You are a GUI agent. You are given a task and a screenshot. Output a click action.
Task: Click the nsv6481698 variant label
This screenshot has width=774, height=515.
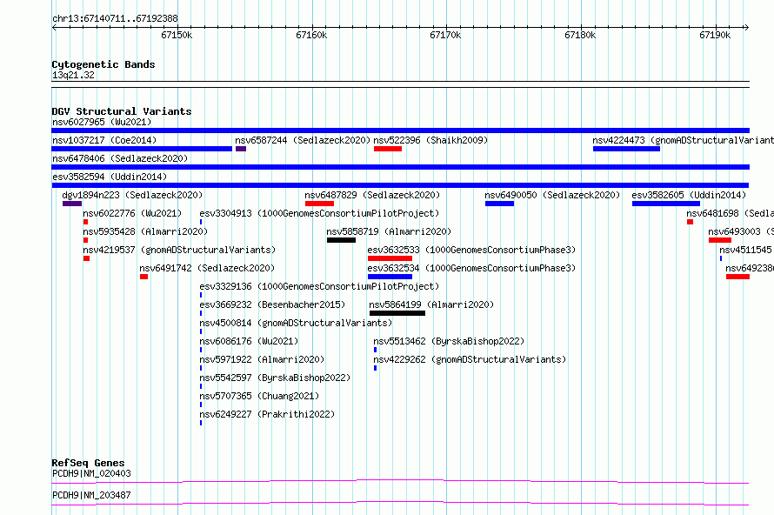(x=730, y=213)
